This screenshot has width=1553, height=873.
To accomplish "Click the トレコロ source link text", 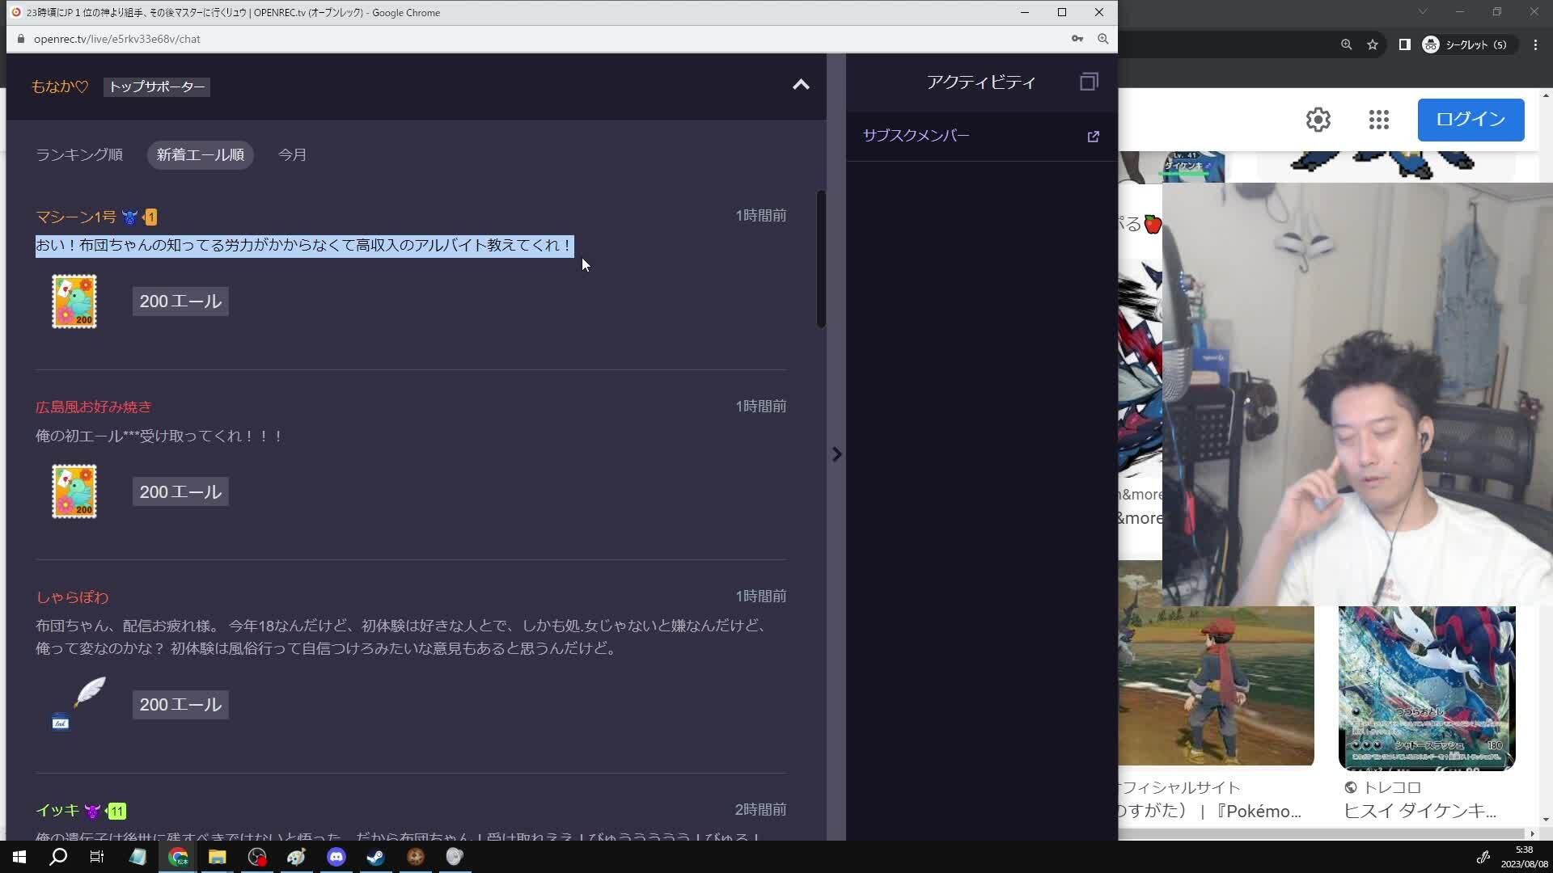I will click(x=1392, y=787).
